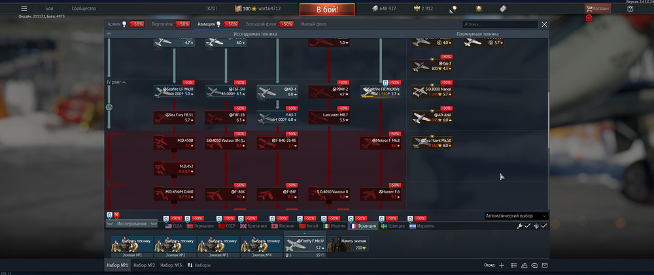Switch to the Армия tab

[114, 24]
